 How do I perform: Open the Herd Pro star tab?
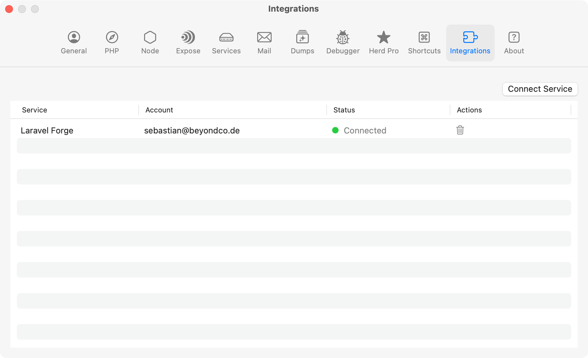[x=384, y=43]
